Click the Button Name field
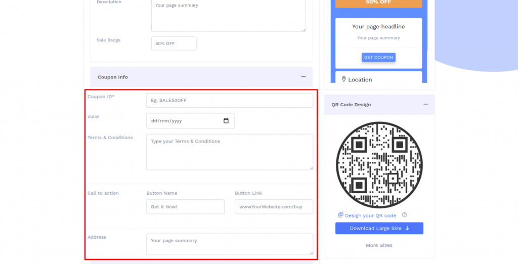 click(x=185, y=207)
